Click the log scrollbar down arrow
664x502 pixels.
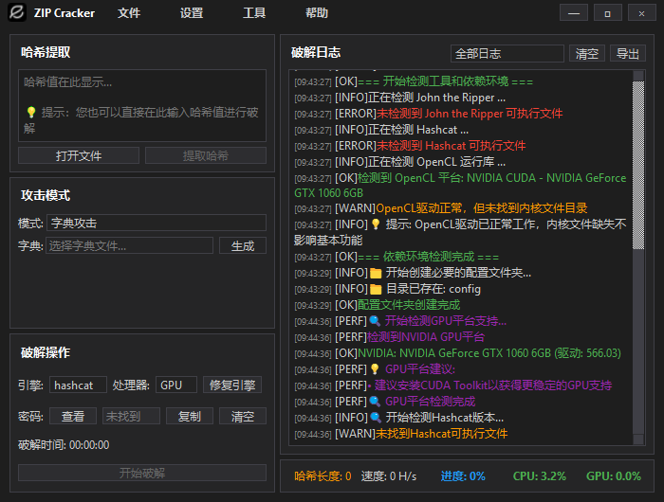(638, 439)
